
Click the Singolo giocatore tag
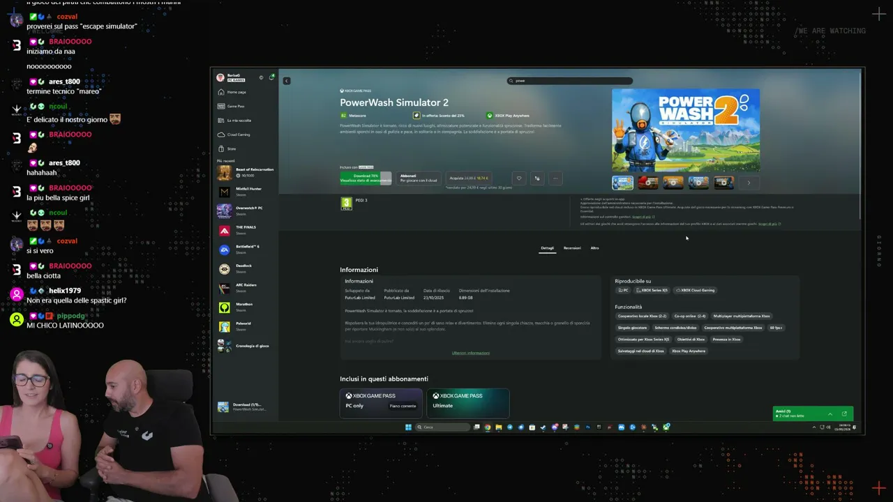coord(632,328)
